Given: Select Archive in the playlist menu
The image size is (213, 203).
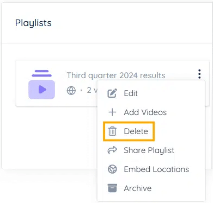Looking at the screenshot, I should pyautogui.click(x=151, y=188).
